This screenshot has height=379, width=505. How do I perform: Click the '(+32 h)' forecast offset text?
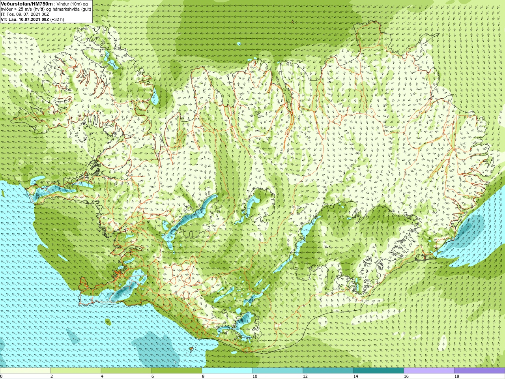click(58, 19)
